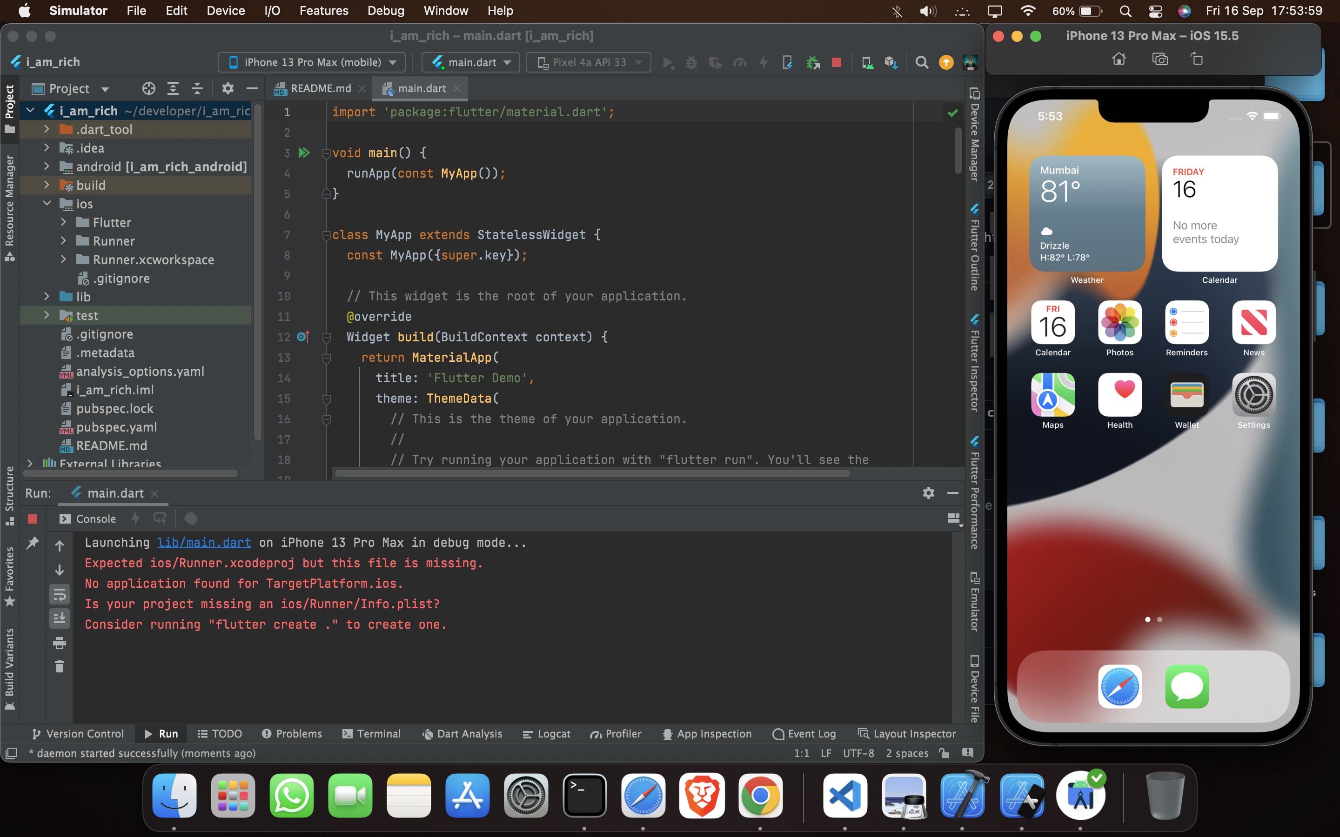Toggle the Project tool window stripe button
This screenshot has width=1340, height=837.
click(9, 109)
